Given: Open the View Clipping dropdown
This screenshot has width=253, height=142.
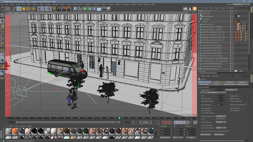Looking at the screenshot, I should click(x=221, y=122).
